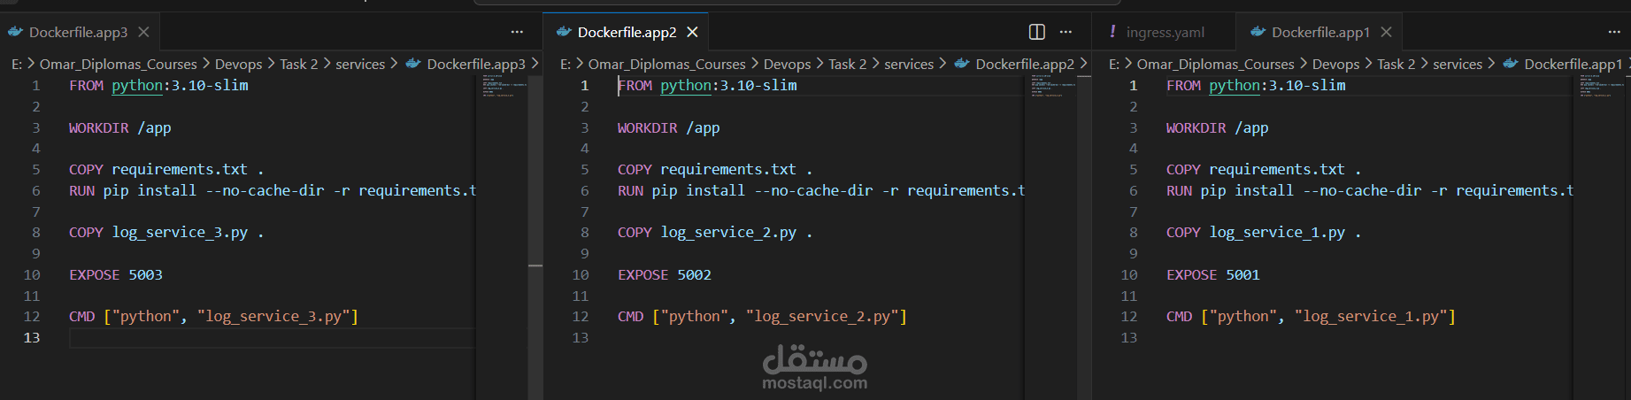
Task: Click the python image link in Dockerfile.app3
Action: coord(137,85)
